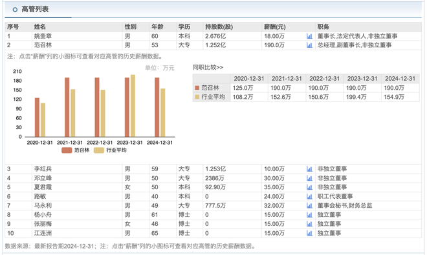Viewport: 427px width, 255px height.
Task: Show salary history icon for 李红兵
Action: pos(309,169)
